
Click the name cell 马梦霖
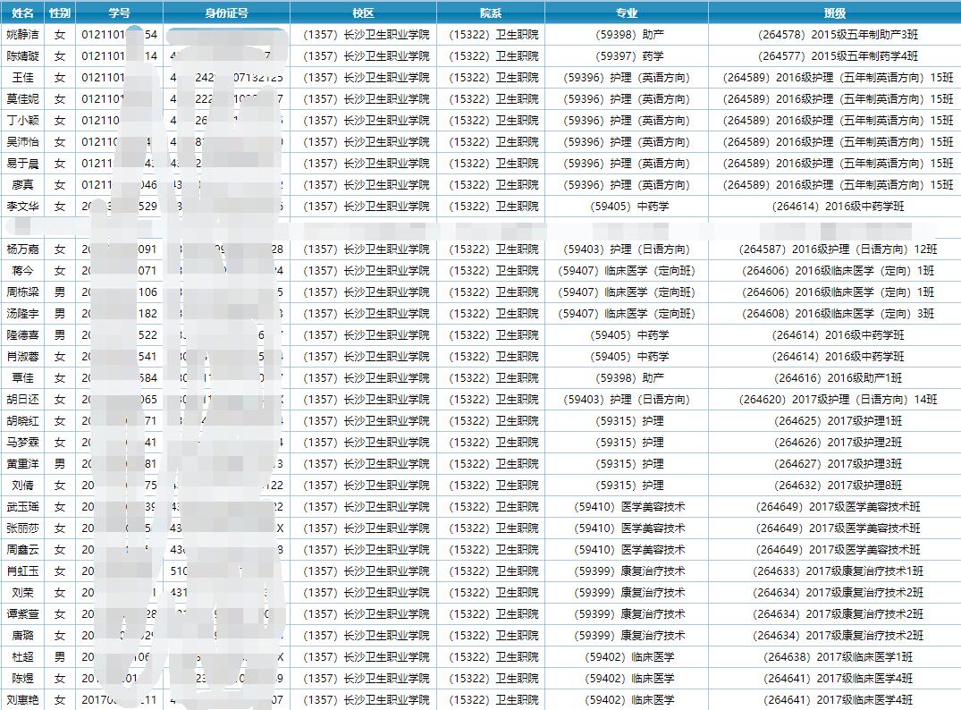pyautogui.click(x=22, y=443)
